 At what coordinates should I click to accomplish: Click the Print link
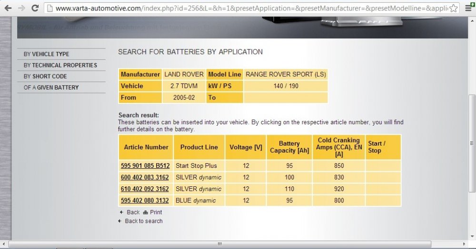[x=156, y=212]
